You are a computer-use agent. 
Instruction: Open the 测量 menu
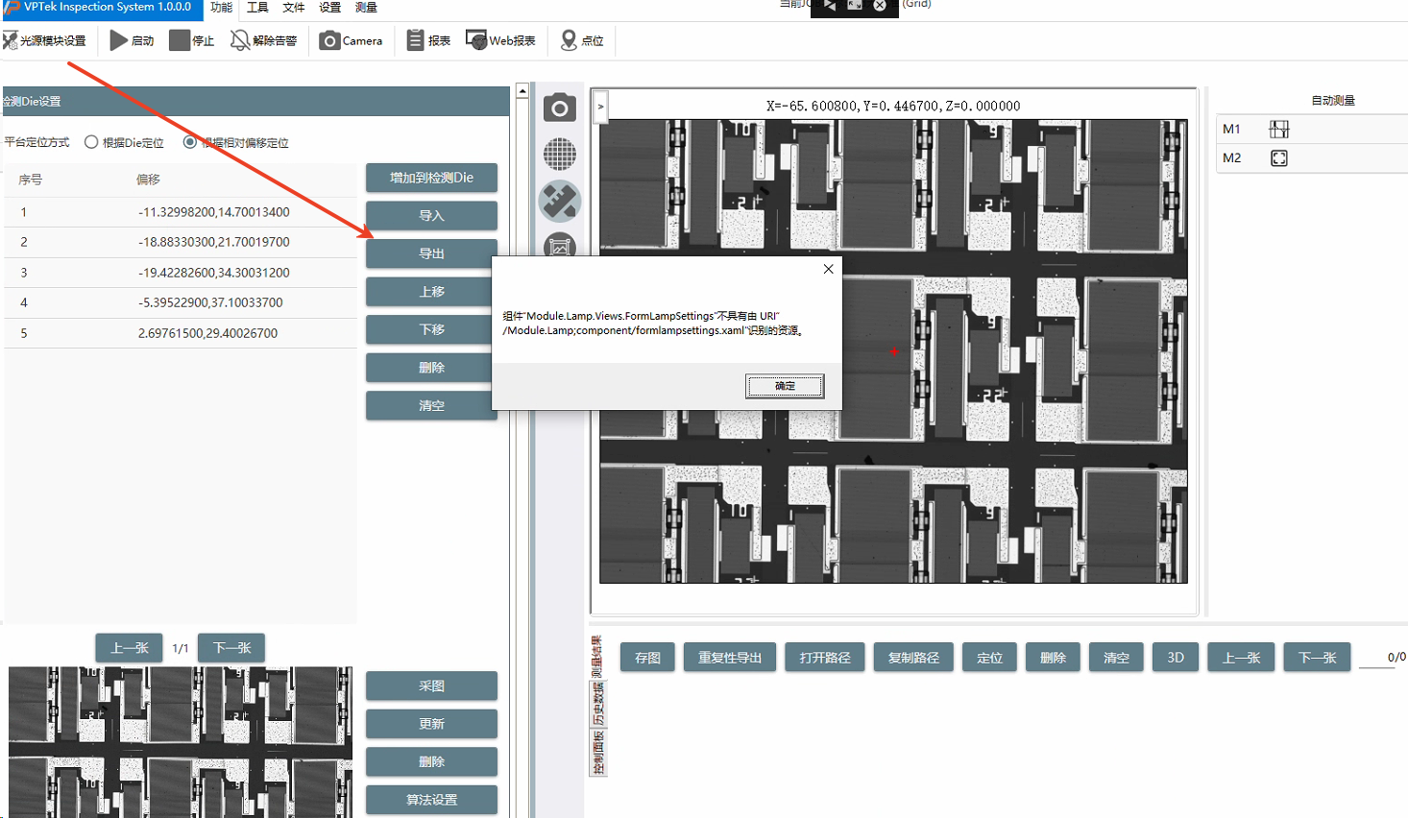coord(366,8)
